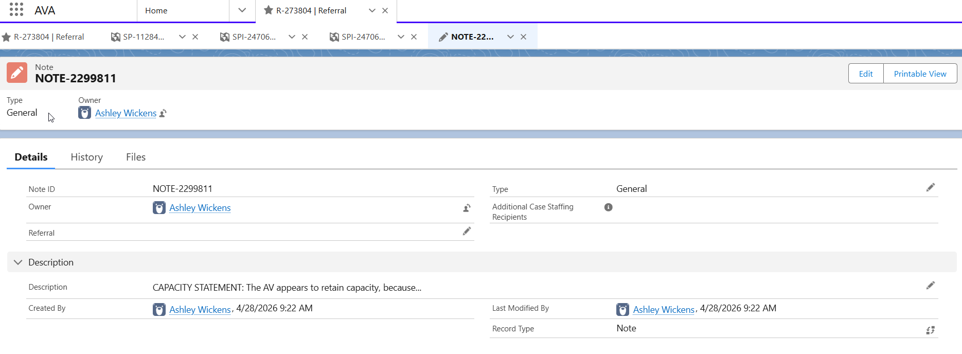This screenshot has width=962, height=354.
Task: Click change owner icon beside header Ashley Wickens
Action: (163, 113)
